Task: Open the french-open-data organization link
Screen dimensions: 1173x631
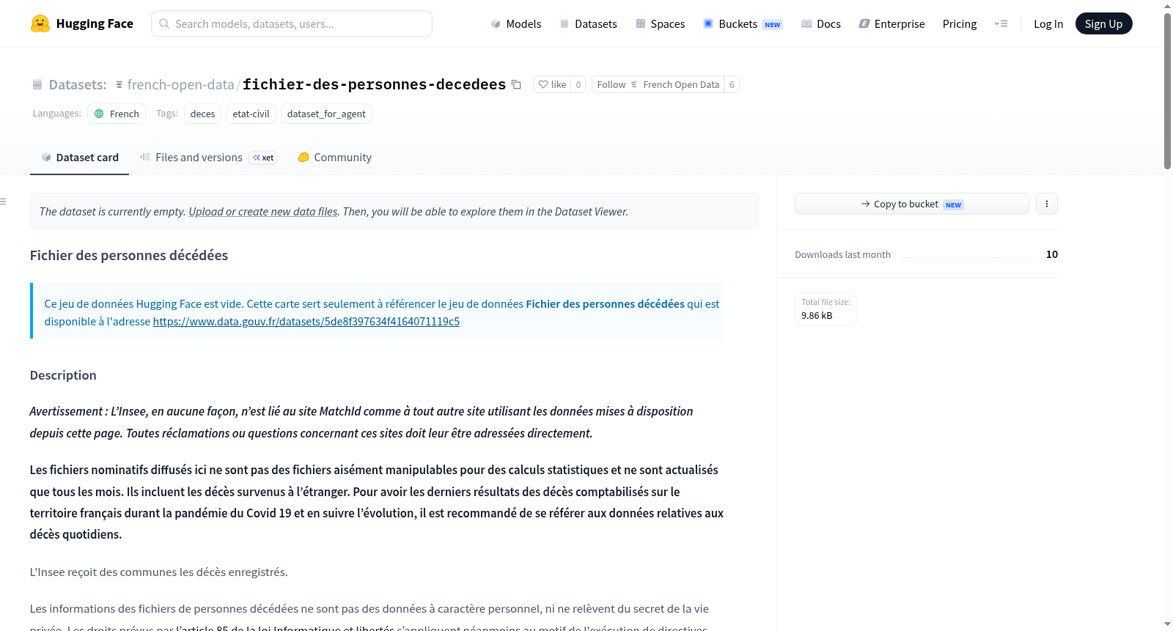Action: [180, 84]
